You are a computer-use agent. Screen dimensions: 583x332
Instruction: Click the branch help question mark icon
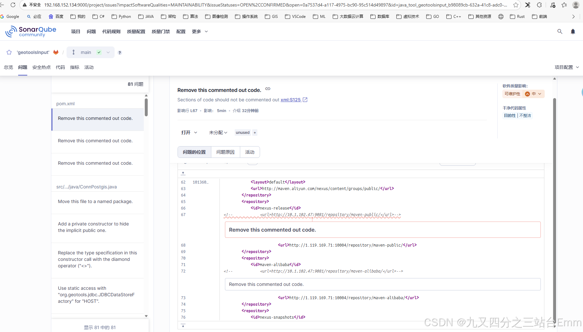click(x=120, y=53)
